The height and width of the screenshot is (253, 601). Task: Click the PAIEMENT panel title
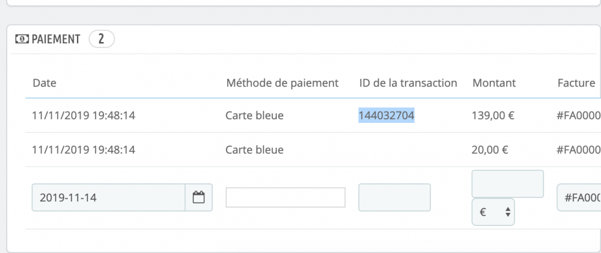[x=55, y=40]
